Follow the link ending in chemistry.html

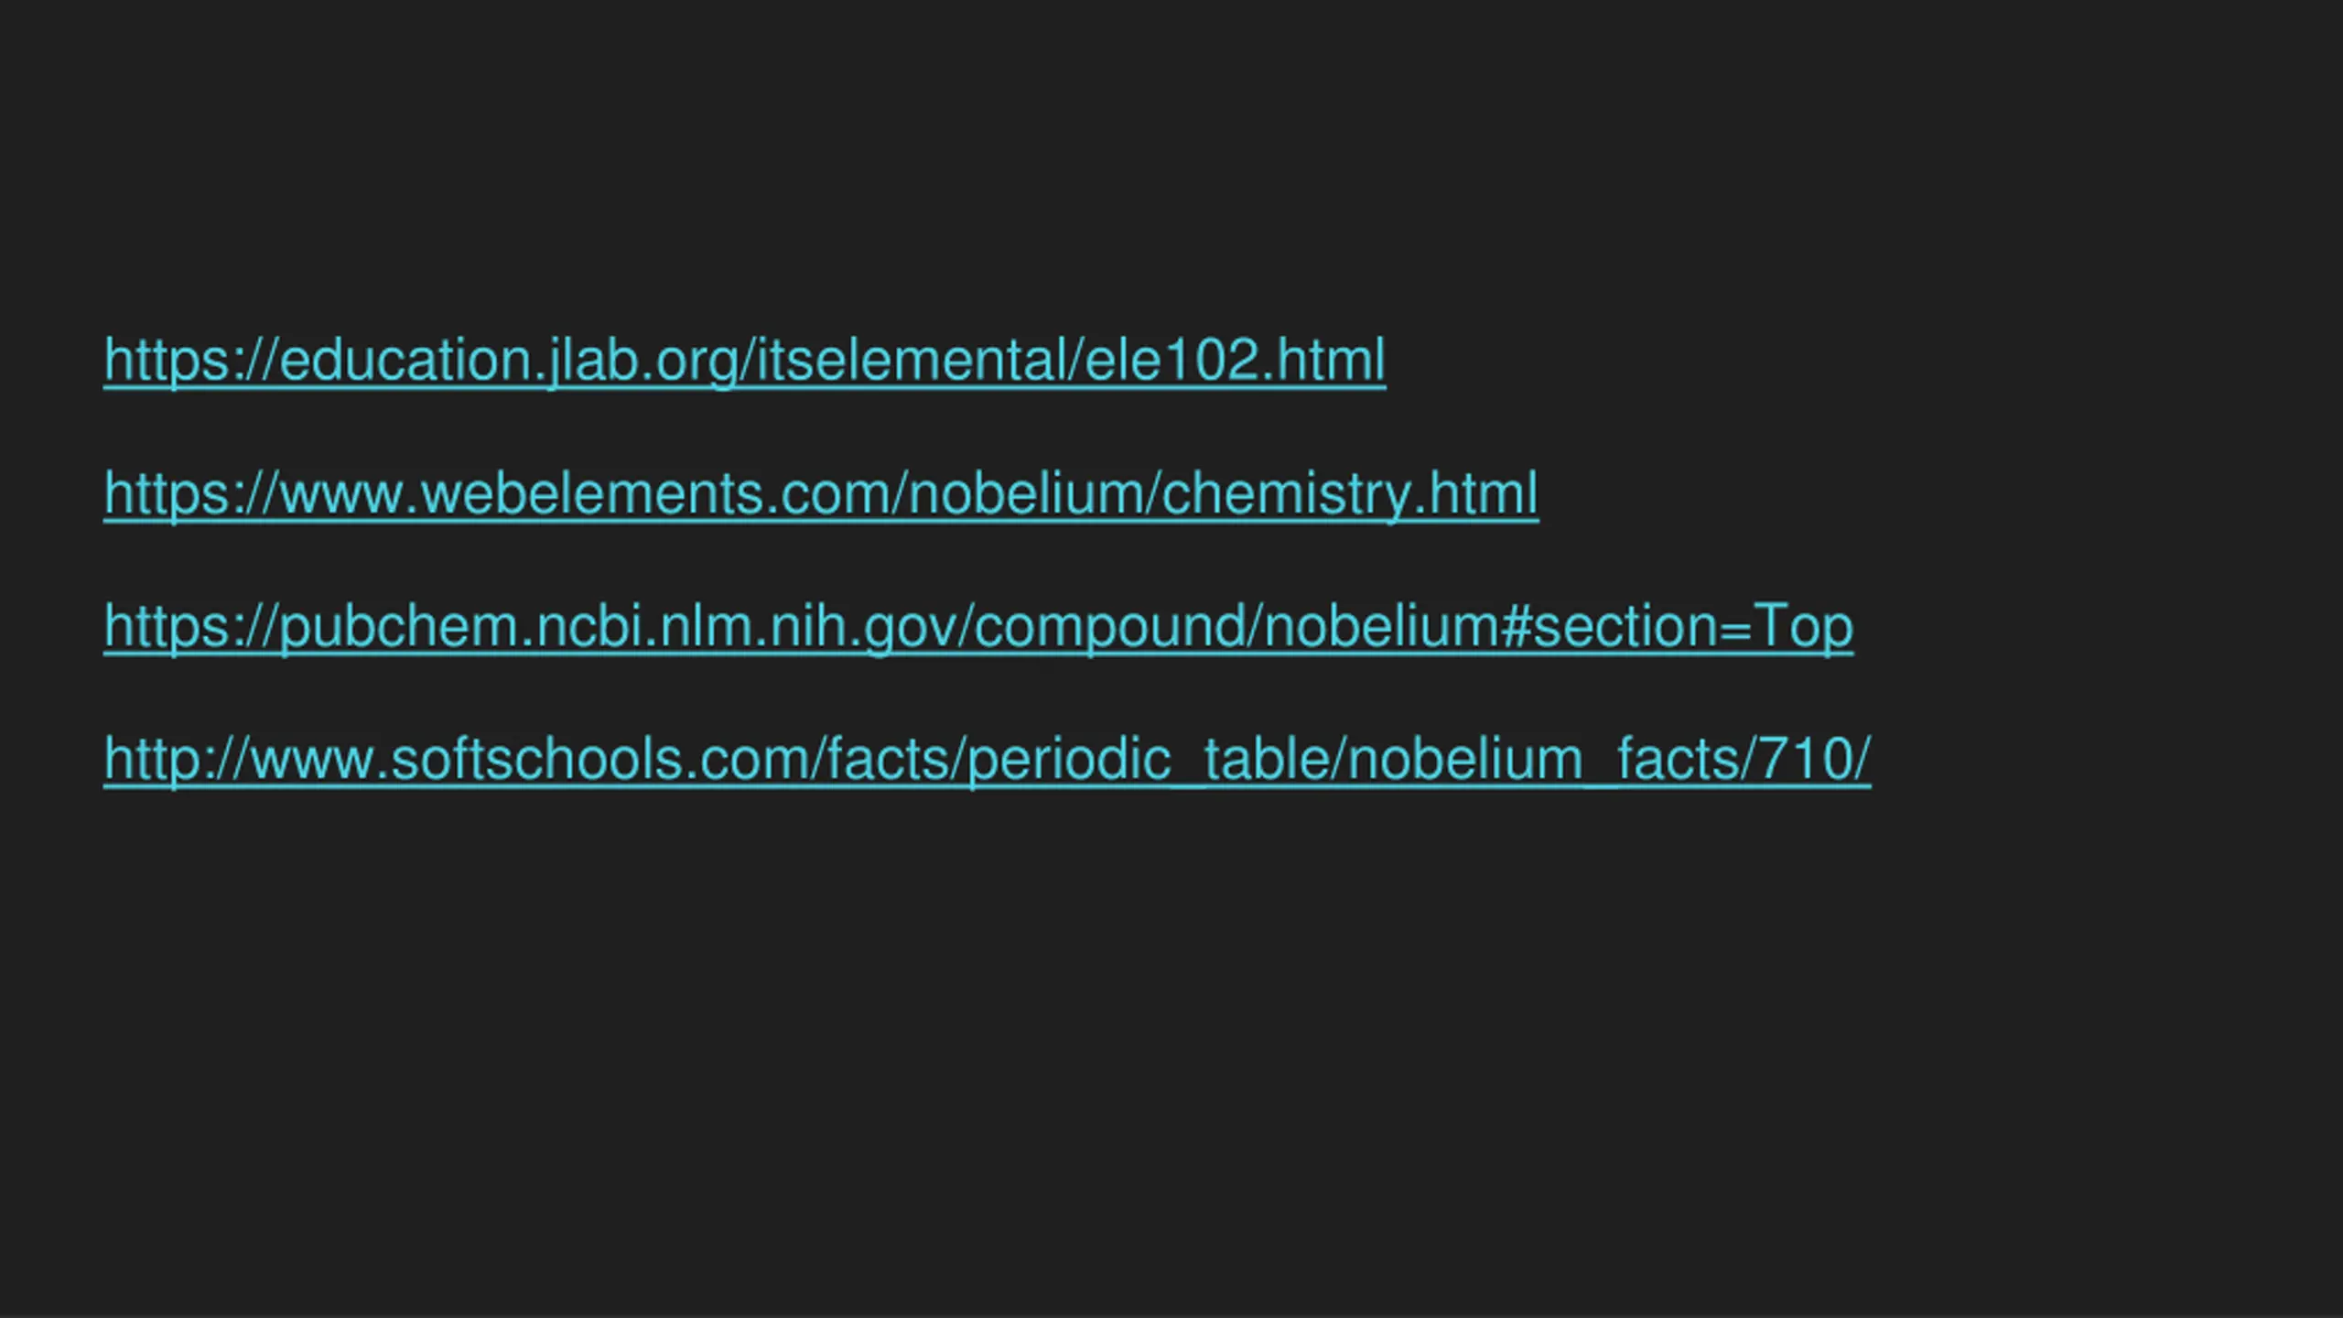click(x=821, y=494)
